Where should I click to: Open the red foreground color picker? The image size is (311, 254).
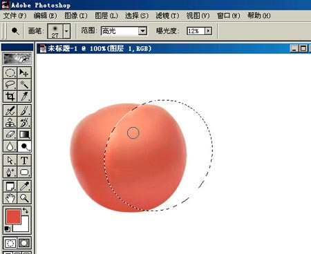tap(13, 217)
